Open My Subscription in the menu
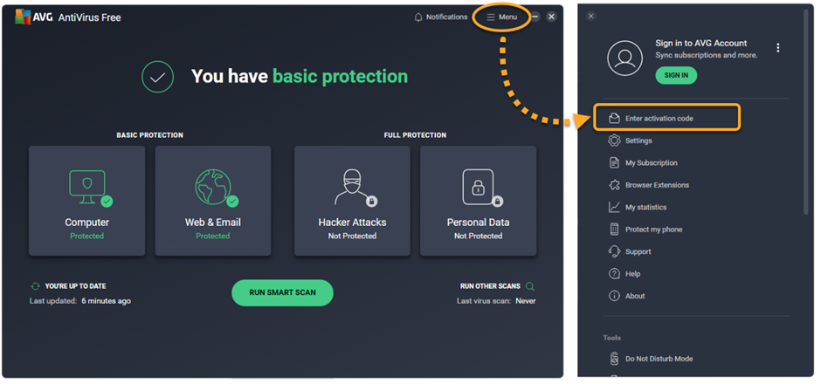This screenshot has height=384, width=821. [651, 163]
